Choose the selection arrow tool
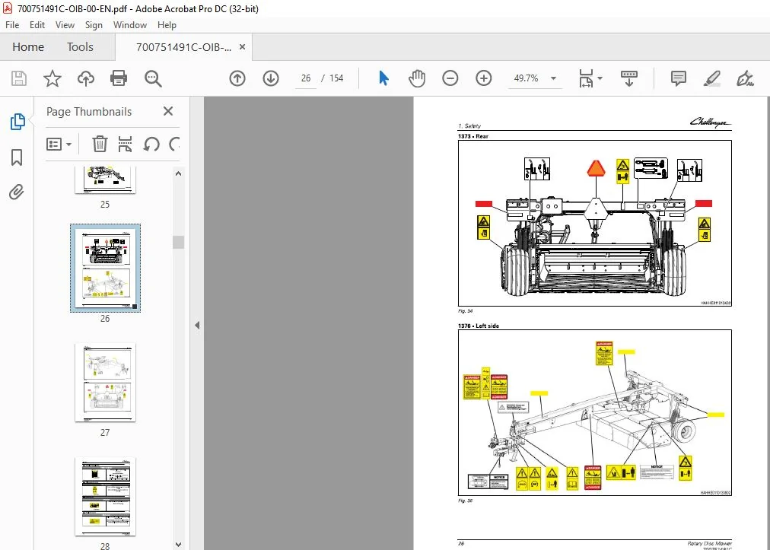 tap(383, 78)
